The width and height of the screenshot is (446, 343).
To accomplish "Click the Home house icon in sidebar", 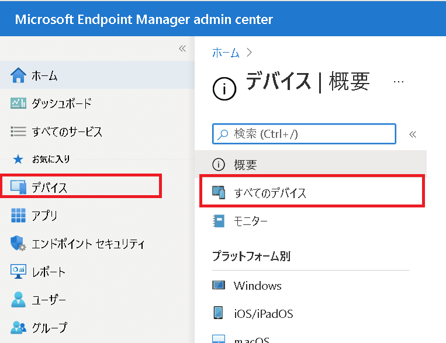I will pos(18,75).
